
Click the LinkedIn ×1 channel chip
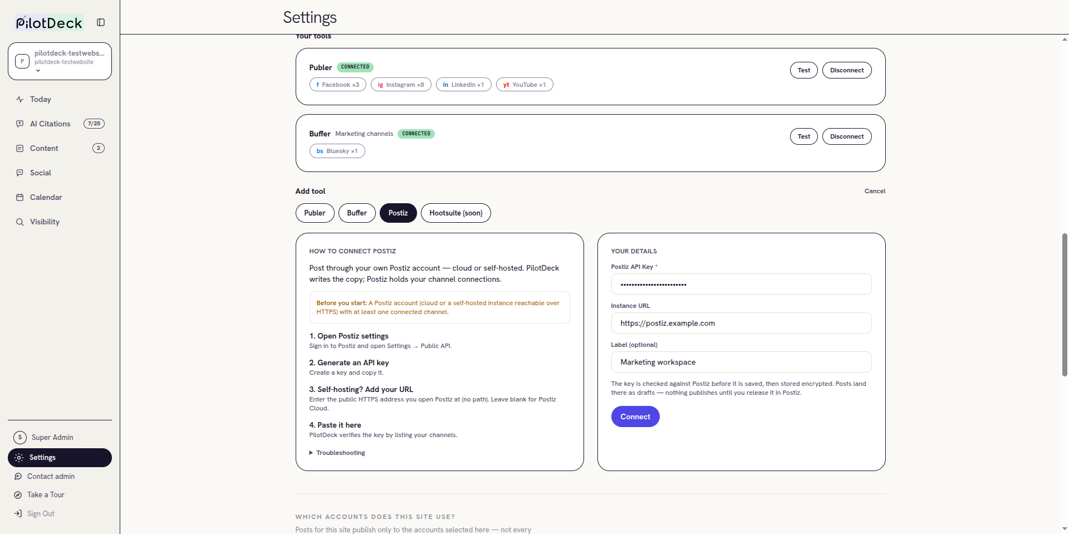click(x=463, y=85)
